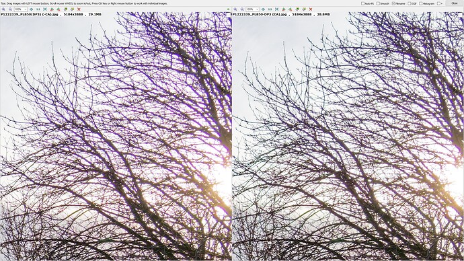Enable the Auto-Fit checkbox
The height and width of the screenshot is (261, 464).
click(x=363, y=3)
